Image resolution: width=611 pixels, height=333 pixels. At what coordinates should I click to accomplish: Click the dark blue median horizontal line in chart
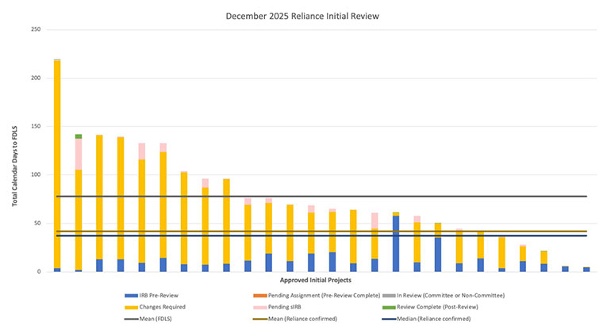coord(238,235)
